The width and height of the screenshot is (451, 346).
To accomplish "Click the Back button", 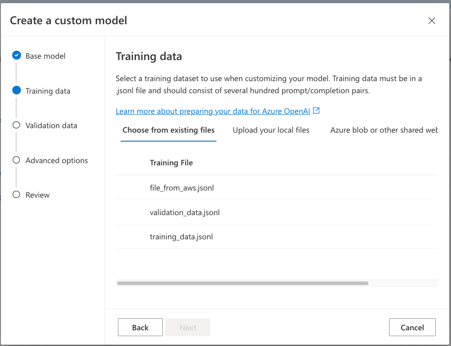I will [x=140, y=327].
